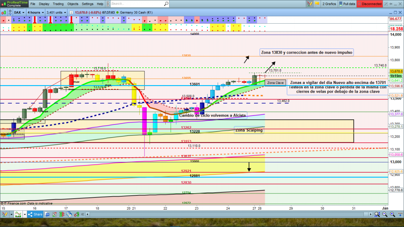Open the indicators icon in bottom toolbar
Image resolution: width=404 pixels, height=227 pixels.
pyautogui.click(x=18, y=214)
